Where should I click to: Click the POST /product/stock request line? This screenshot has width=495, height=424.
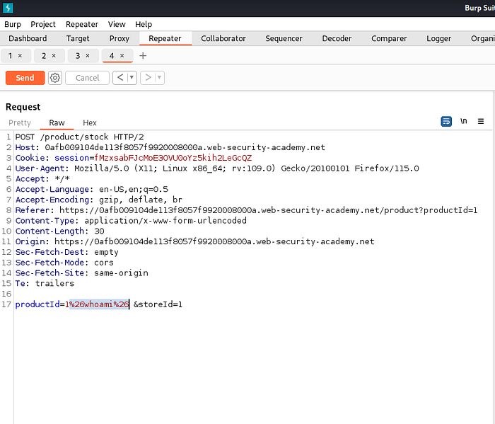click(79, 137)
